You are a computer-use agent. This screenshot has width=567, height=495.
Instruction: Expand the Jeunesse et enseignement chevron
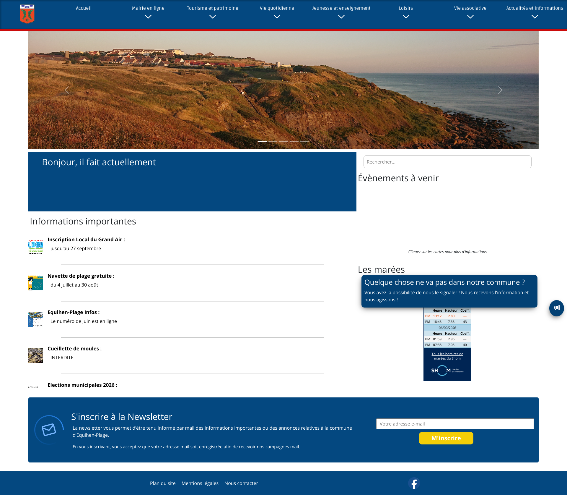[x=341, y=17]
